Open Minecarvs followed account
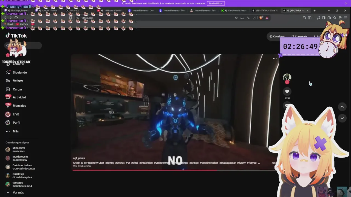Screen dimensions: 351x197 click(19, 150)
